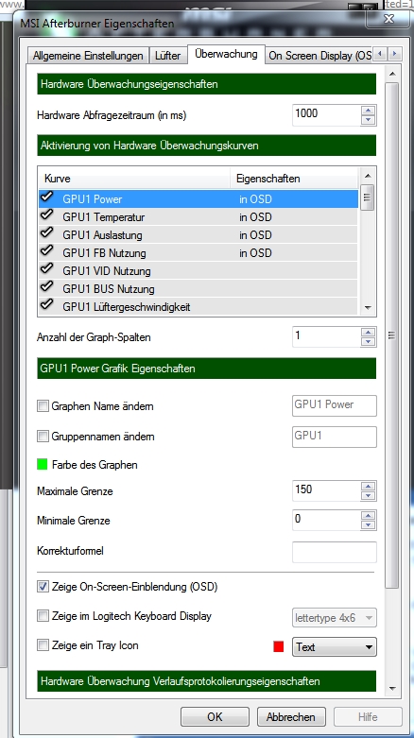Click the Graph-Spalten input field

tap(326, 337)
